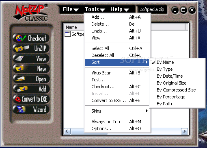This screenshot has width=207, height=148.
Task: Open the Tools menu
Action: [x=95, y=9]
